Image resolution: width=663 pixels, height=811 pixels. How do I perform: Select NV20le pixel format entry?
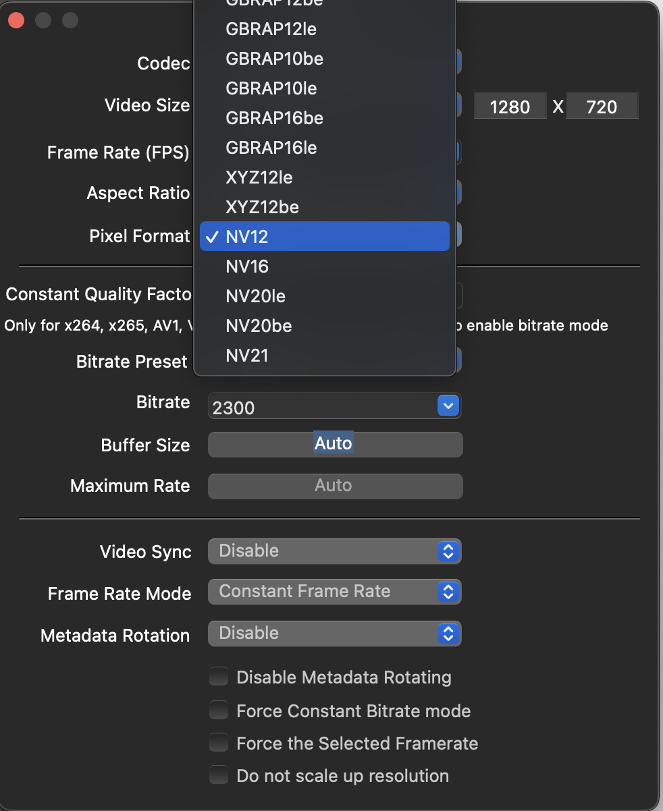click(256, 296)
